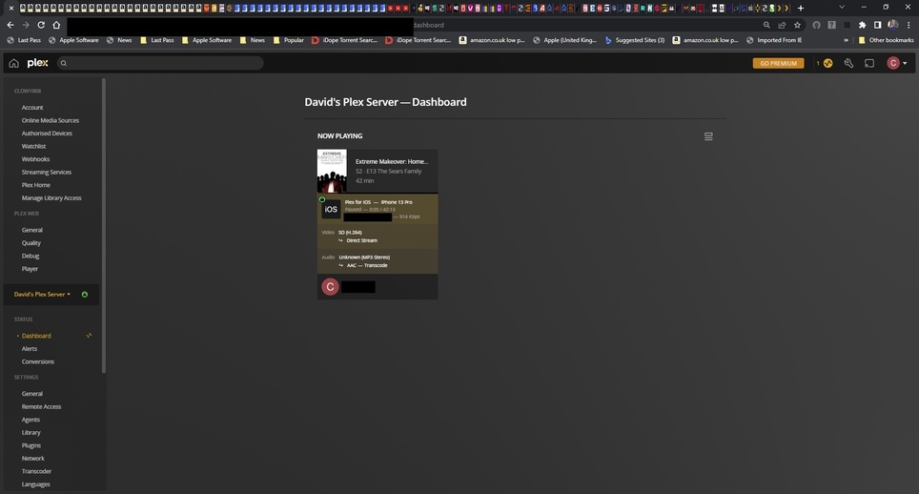Image resolution: width=919 pixels, height=494 pixels.
Task: Open Suggested Sites (3) bookmark
Action: (x=635, y=40)
